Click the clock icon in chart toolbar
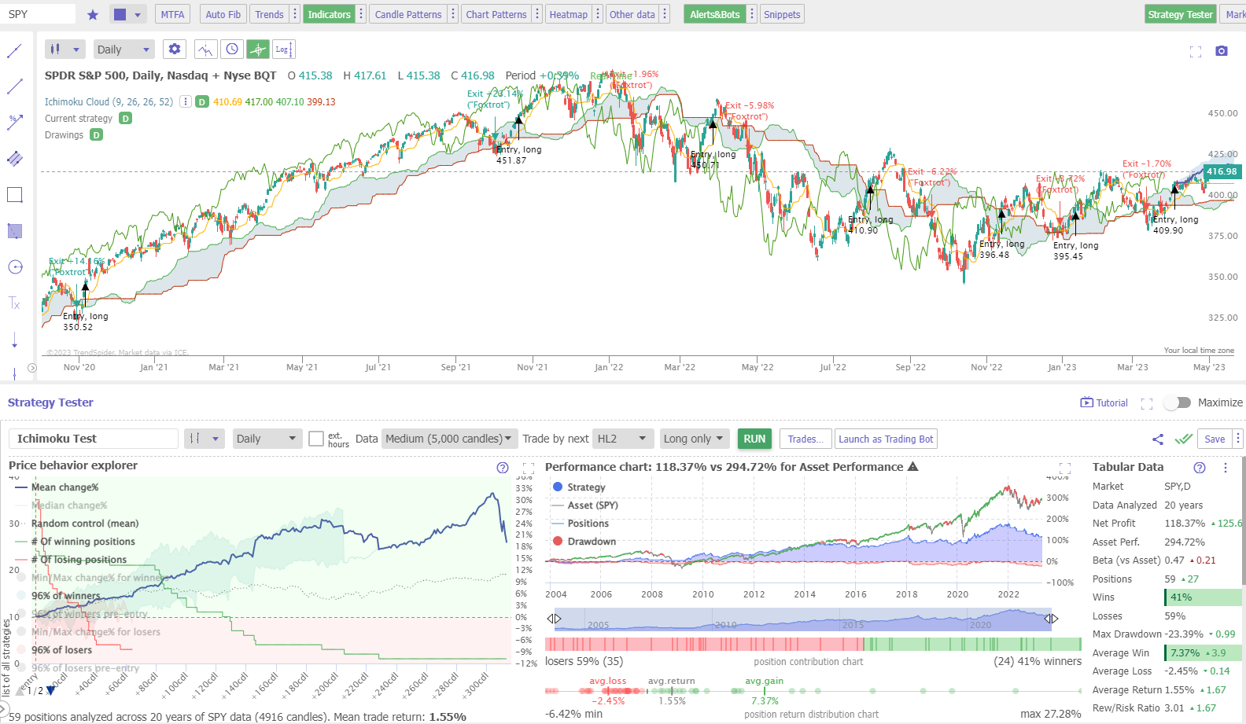1246x724 pixels. [x=232, y=50]
